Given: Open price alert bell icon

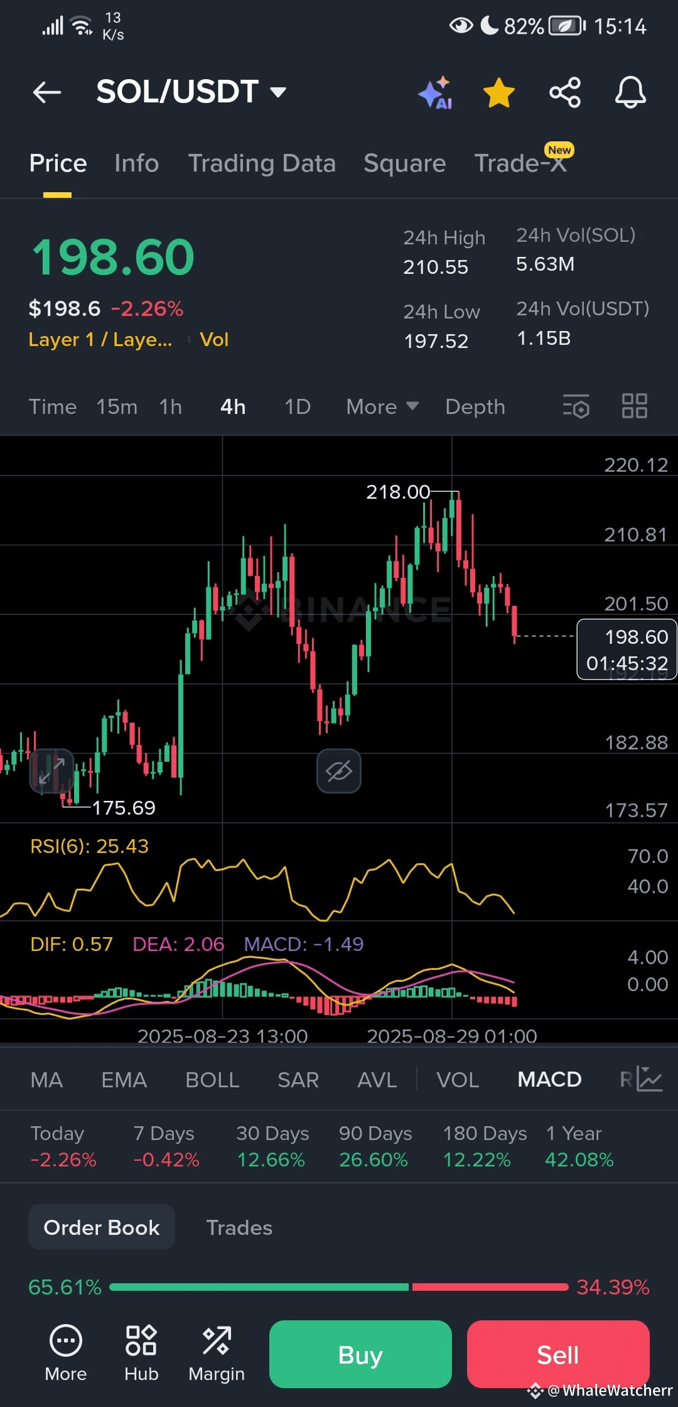Looking at the screenshot, I should pyautogui.click(x=630, y=92).
